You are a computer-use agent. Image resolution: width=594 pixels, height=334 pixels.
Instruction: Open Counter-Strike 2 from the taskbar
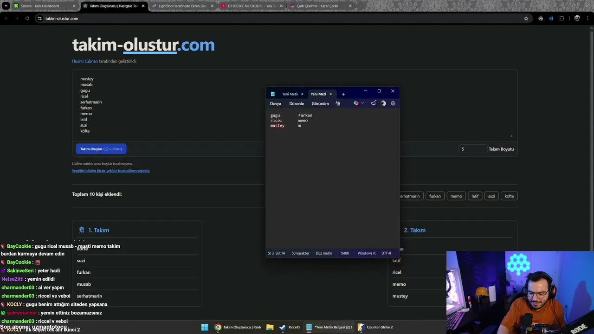tap(375, 327)
